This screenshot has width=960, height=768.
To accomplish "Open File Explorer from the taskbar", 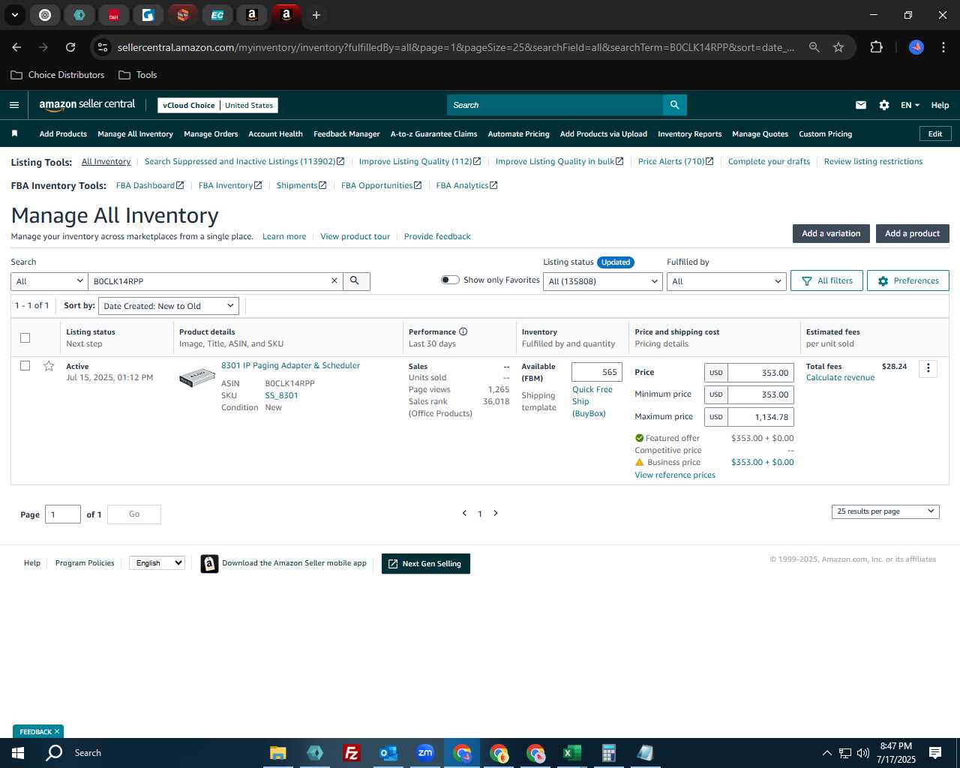I will click(277, 753).
